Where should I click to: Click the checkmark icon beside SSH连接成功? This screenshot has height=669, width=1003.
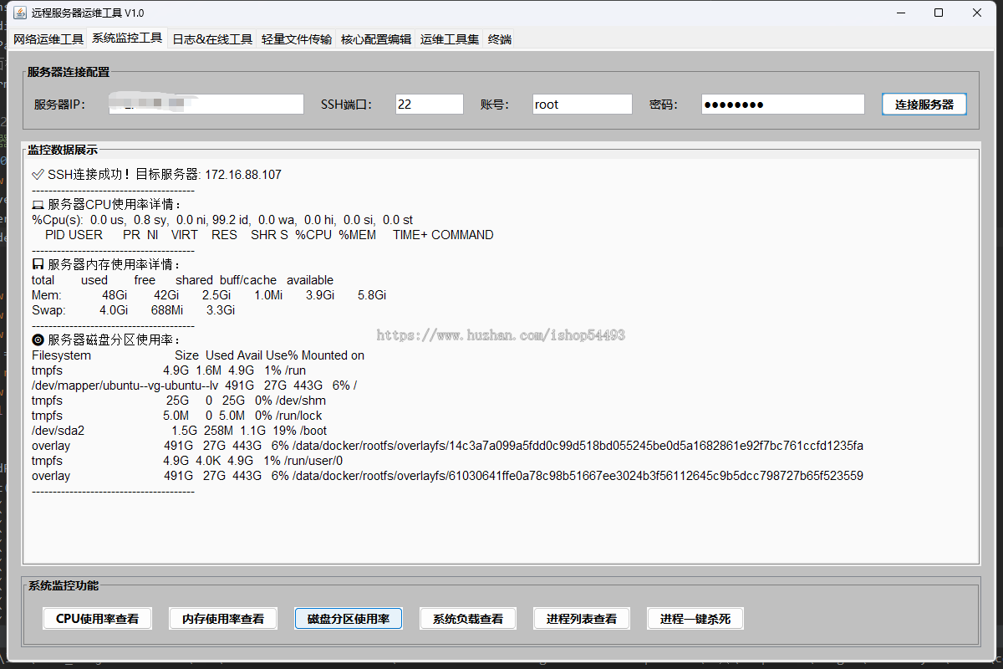pos(38,175)
